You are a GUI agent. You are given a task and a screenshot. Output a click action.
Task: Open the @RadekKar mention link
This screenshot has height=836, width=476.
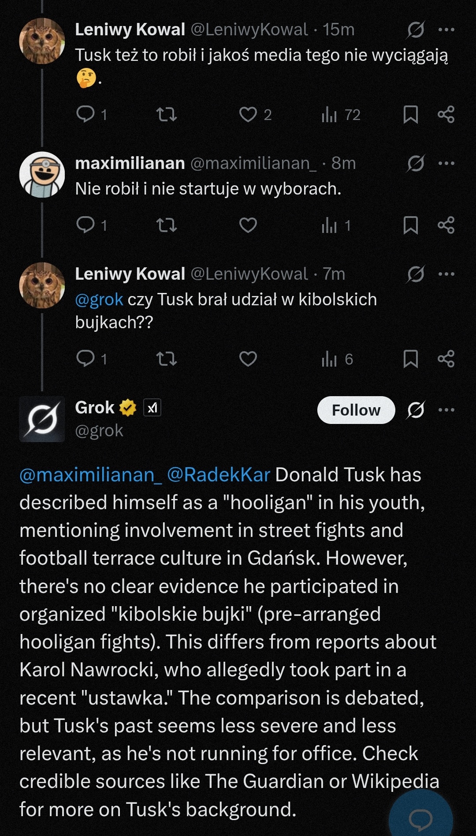219,475
